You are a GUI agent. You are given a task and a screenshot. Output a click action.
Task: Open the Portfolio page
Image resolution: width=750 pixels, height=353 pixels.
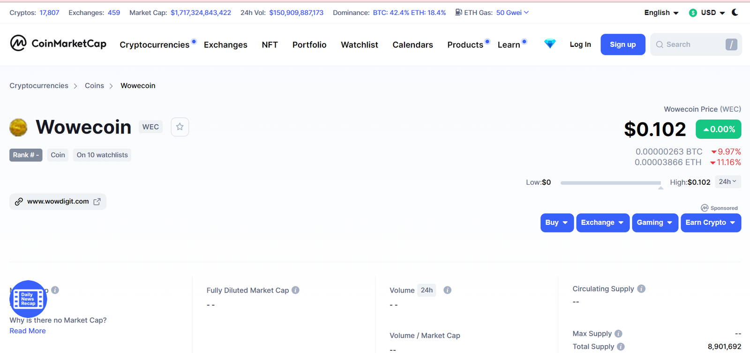(x=309, y=45)
